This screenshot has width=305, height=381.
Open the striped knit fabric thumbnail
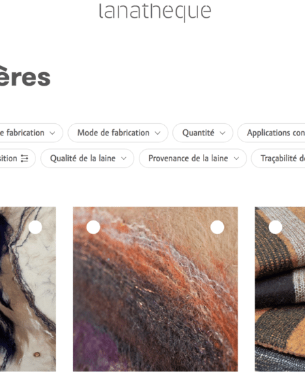(280, 289)
